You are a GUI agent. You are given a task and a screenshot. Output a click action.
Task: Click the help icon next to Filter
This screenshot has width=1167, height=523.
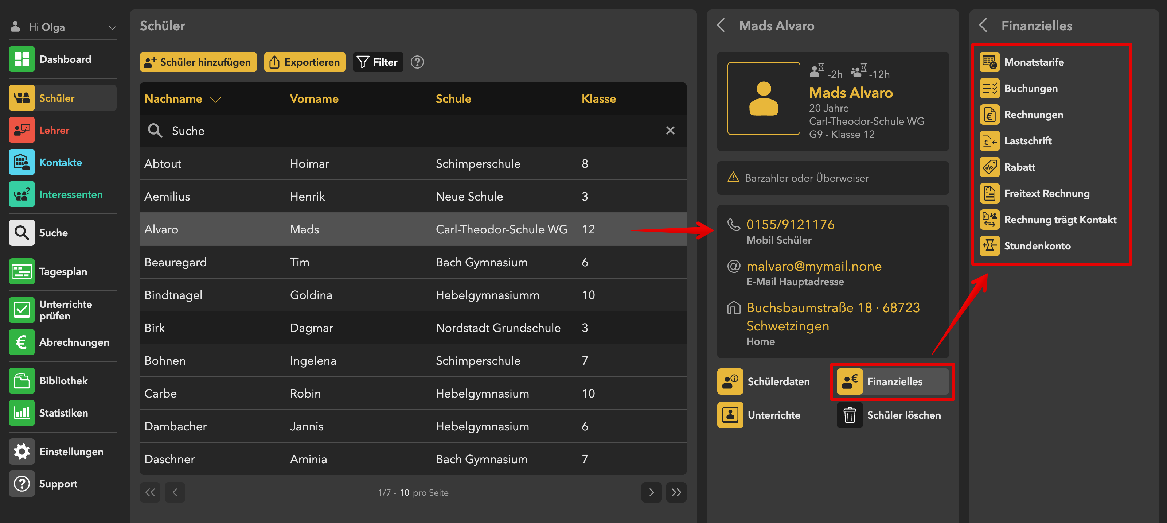point(417,62)
